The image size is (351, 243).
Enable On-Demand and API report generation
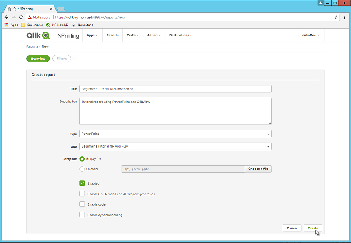[x=82, y=194]
